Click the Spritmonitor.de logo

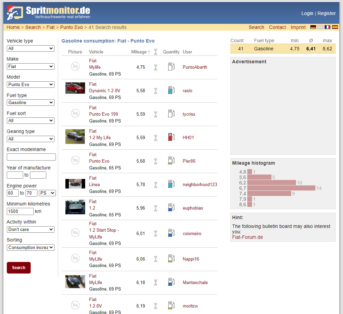point(48,13)
